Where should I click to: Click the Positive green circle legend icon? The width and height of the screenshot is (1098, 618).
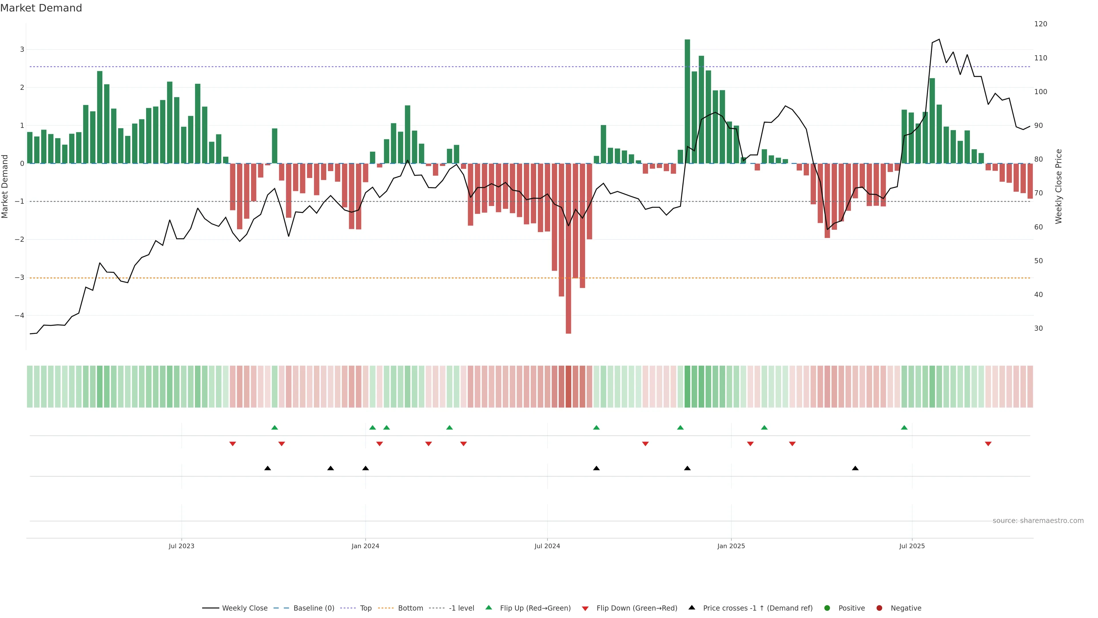[827, 608]
